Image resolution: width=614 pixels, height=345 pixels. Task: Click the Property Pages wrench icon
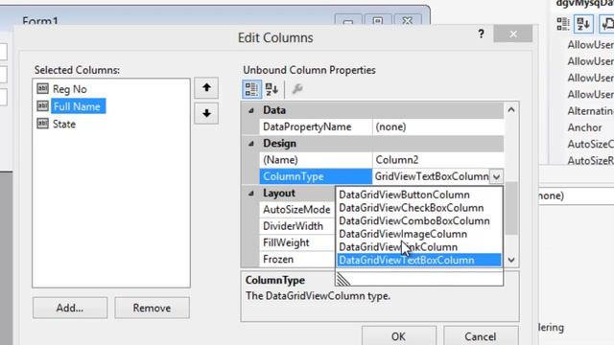tap(297, 89)
